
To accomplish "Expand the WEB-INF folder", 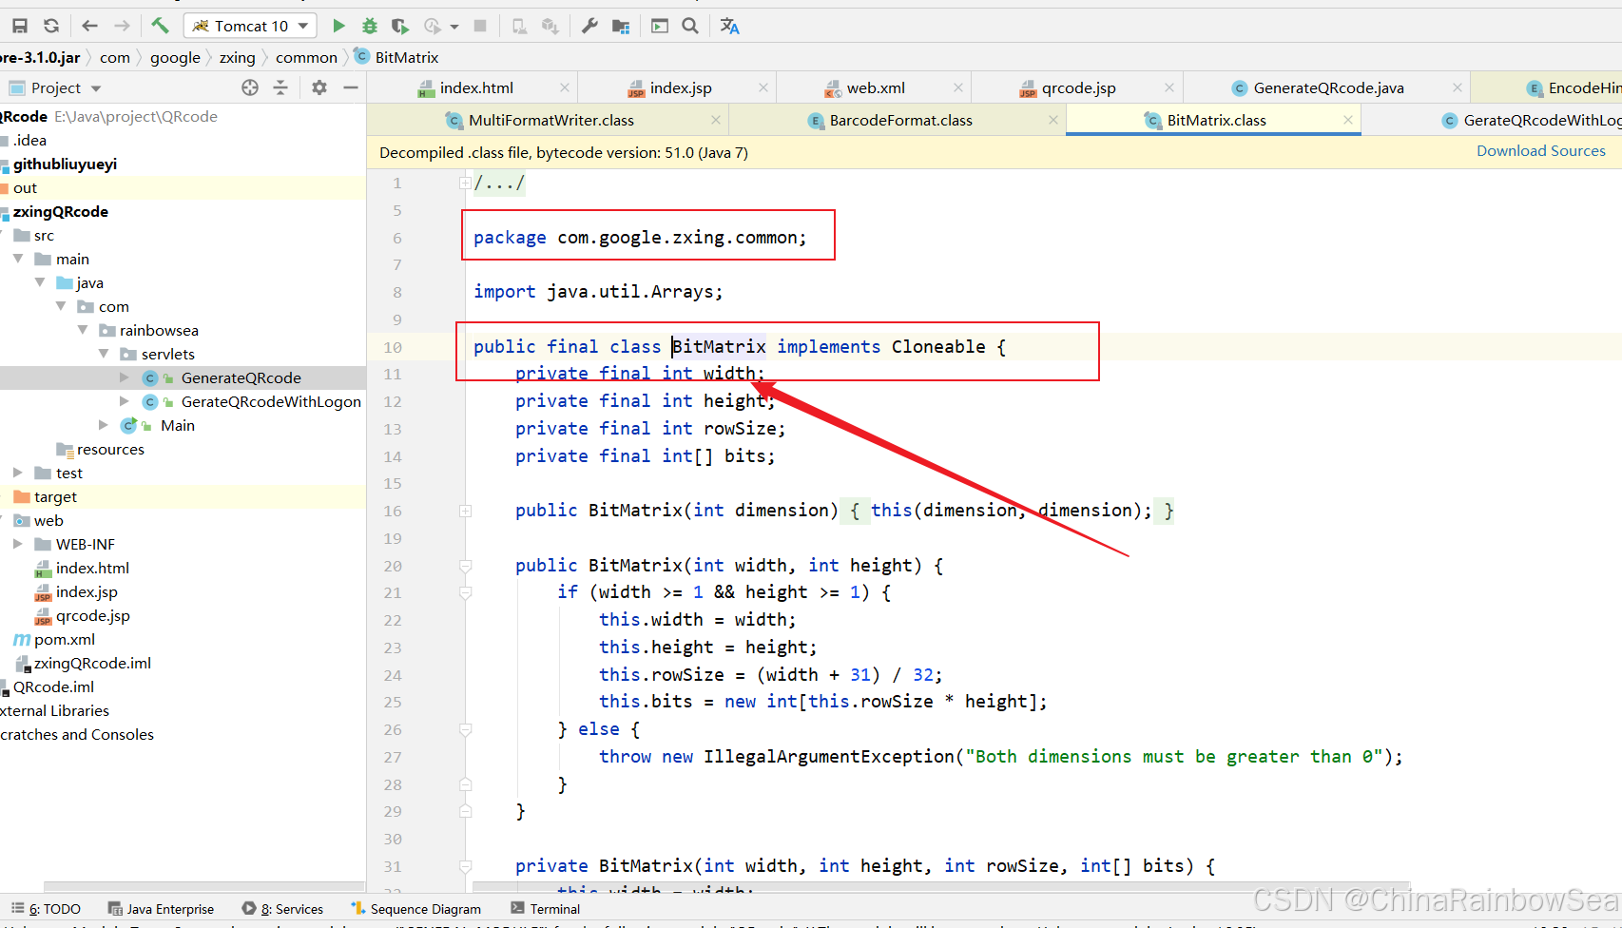I will point(18,544).
